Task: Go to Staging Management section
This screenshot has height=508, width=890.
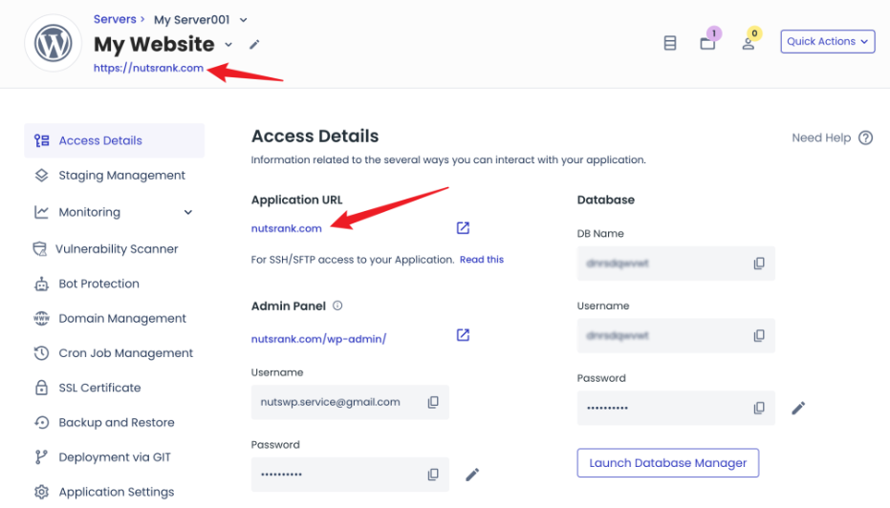Action: point(121,176)
